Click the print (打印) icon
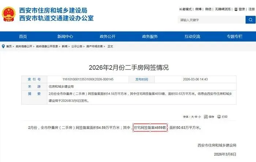256x162 pixels. pyautogui.click(x=219, y=117)
